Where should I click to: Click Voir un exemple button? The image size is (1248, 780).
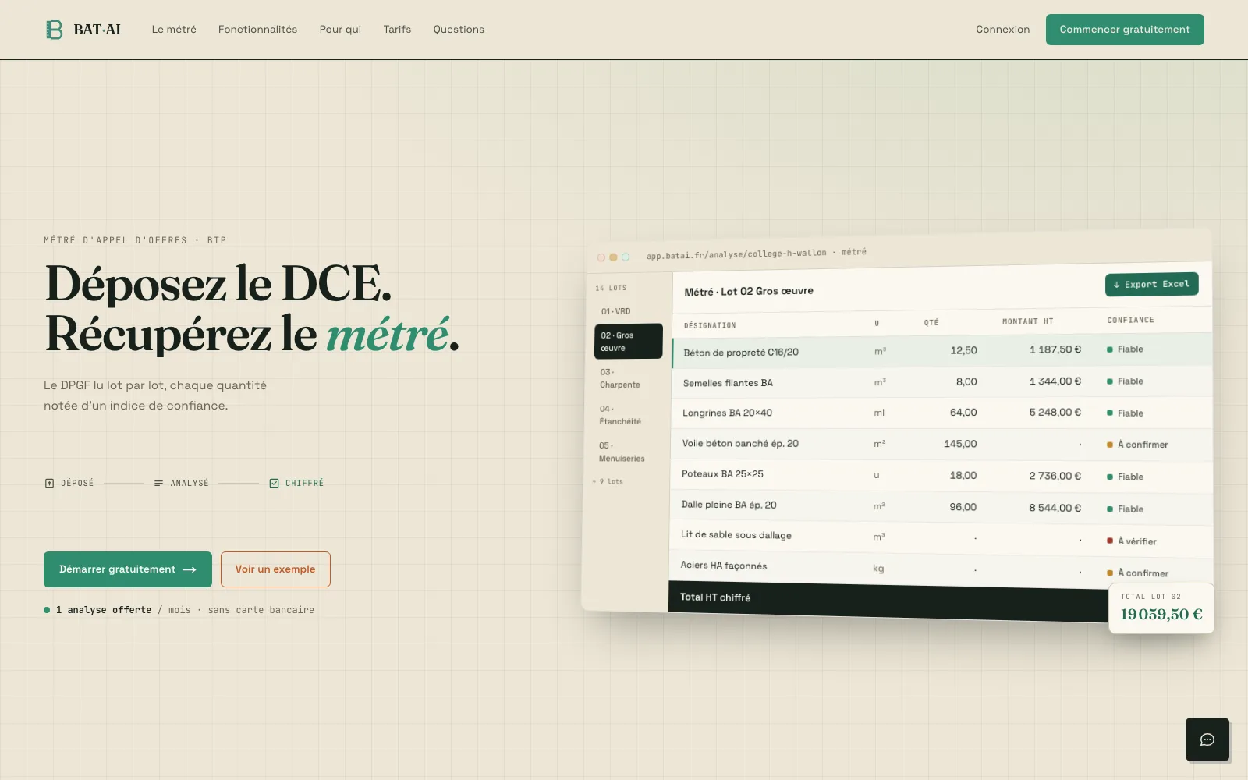tap(275, 569)
